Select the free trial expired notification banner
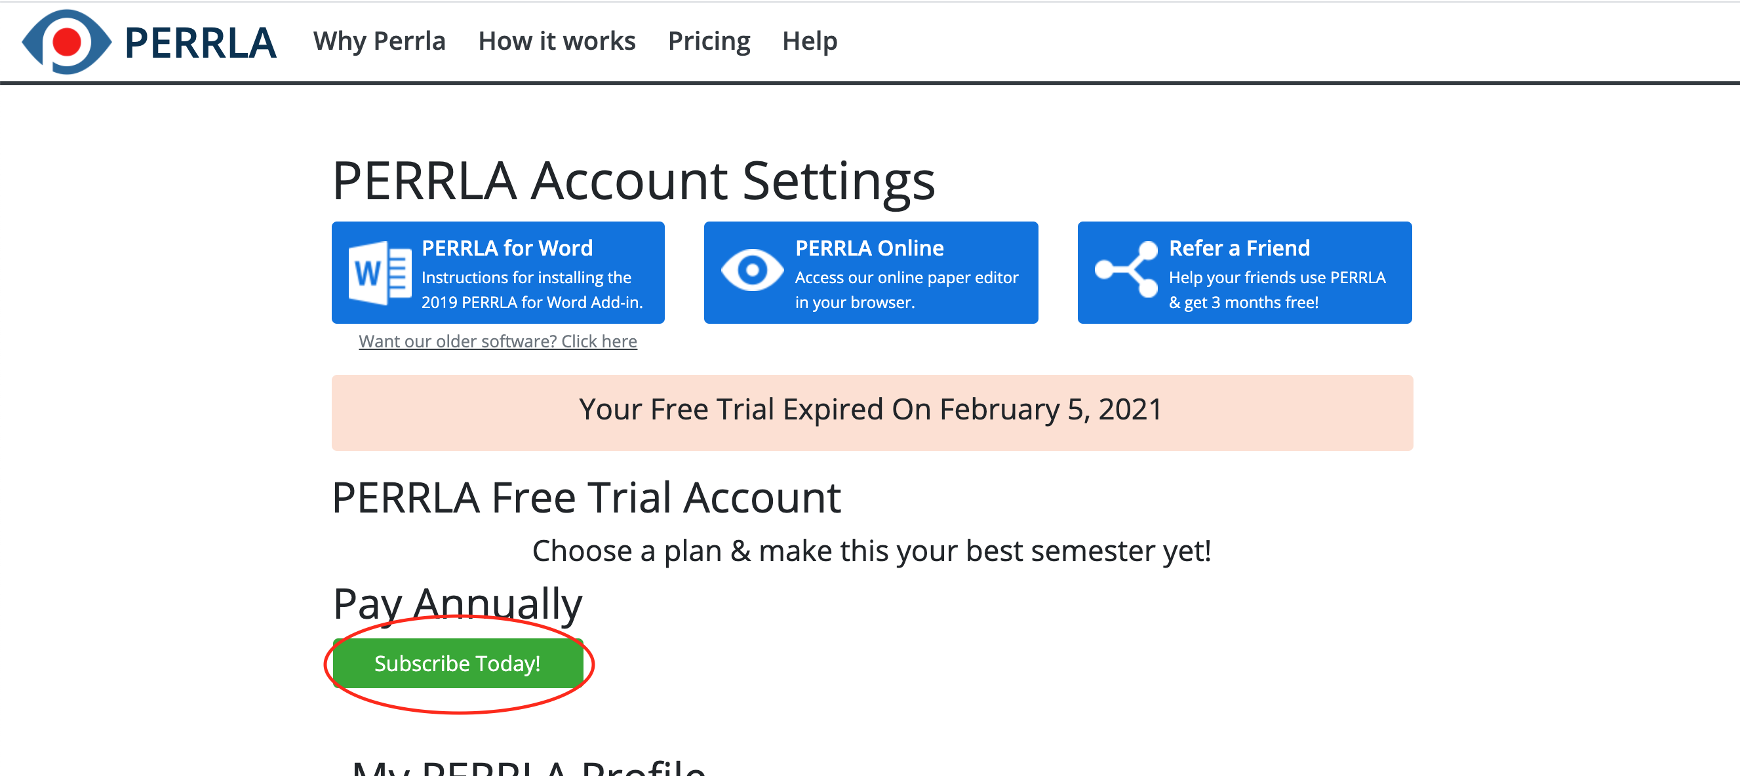The image size is (1740, 776). 871,410
